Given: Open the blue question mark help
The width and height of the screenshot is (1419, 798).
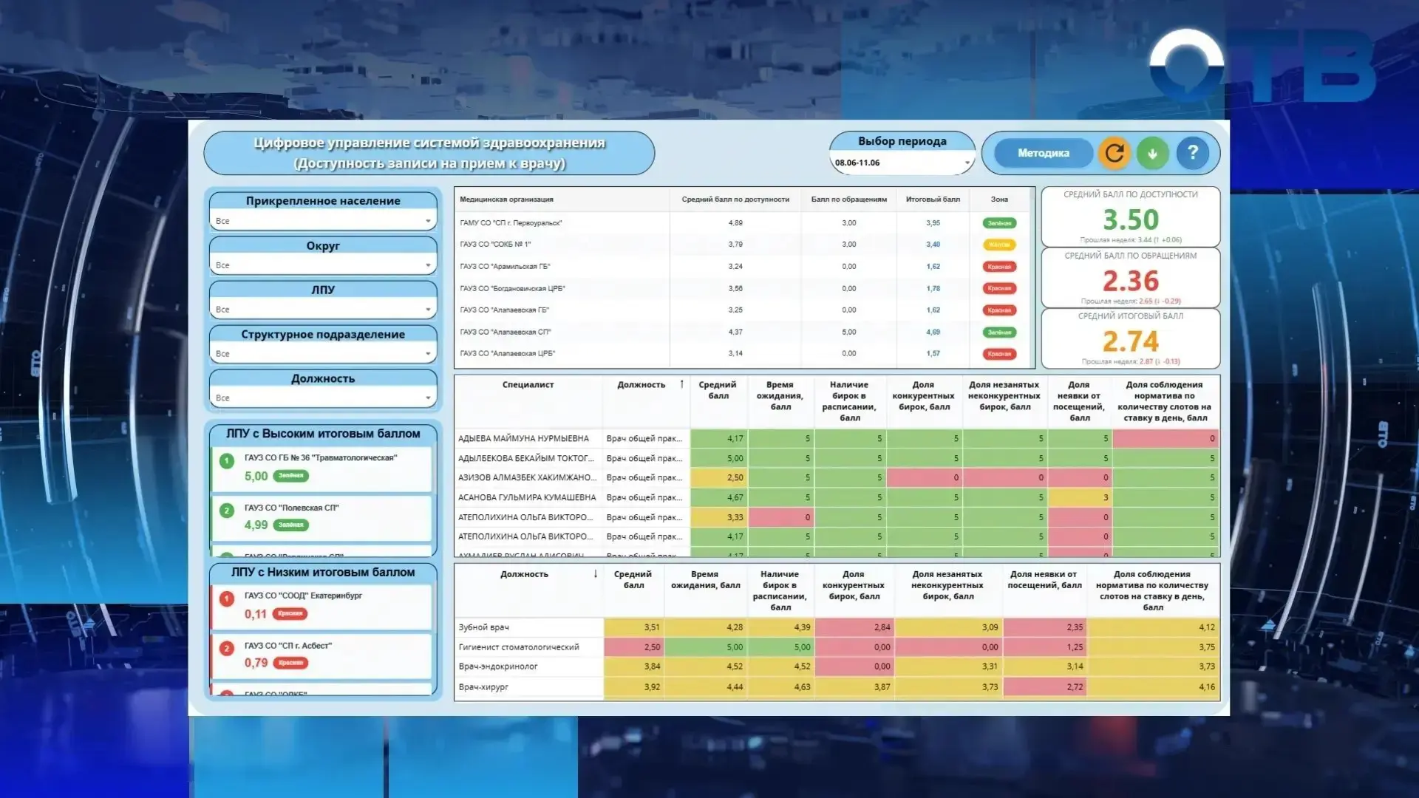Looking at the screenshot, I should click(x=1192, y=153).
